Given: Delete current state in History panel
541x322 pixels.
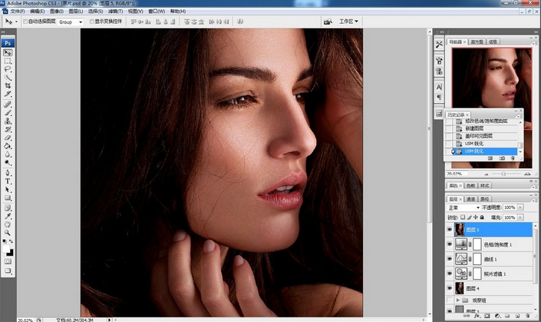Looking at the screenshot, I should click(513, 158).
